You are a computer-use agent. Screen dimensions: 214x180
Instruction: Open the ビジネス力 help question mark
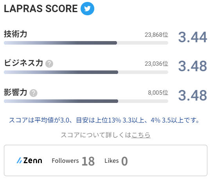49,64
